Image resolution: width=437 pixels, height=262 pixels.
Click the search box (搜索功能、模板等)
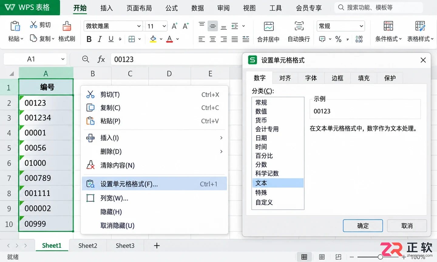pyautogui.click(x=379, y=8)
